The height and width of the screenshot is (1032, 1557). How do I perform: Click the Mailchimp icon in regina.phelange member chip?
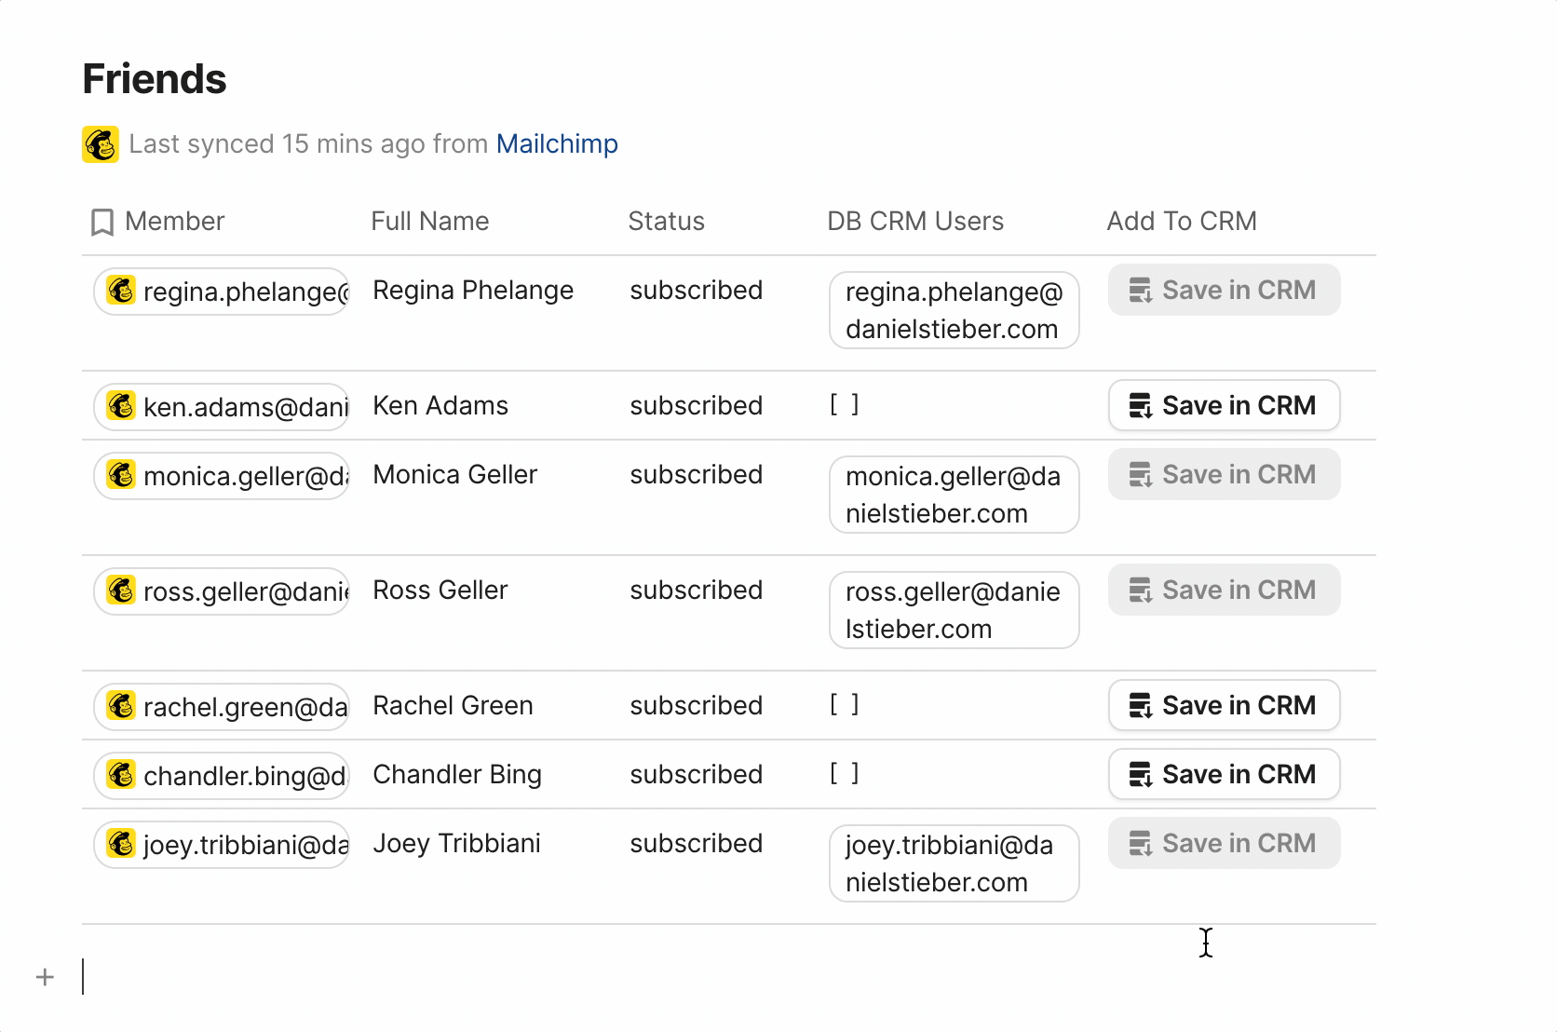121,291
